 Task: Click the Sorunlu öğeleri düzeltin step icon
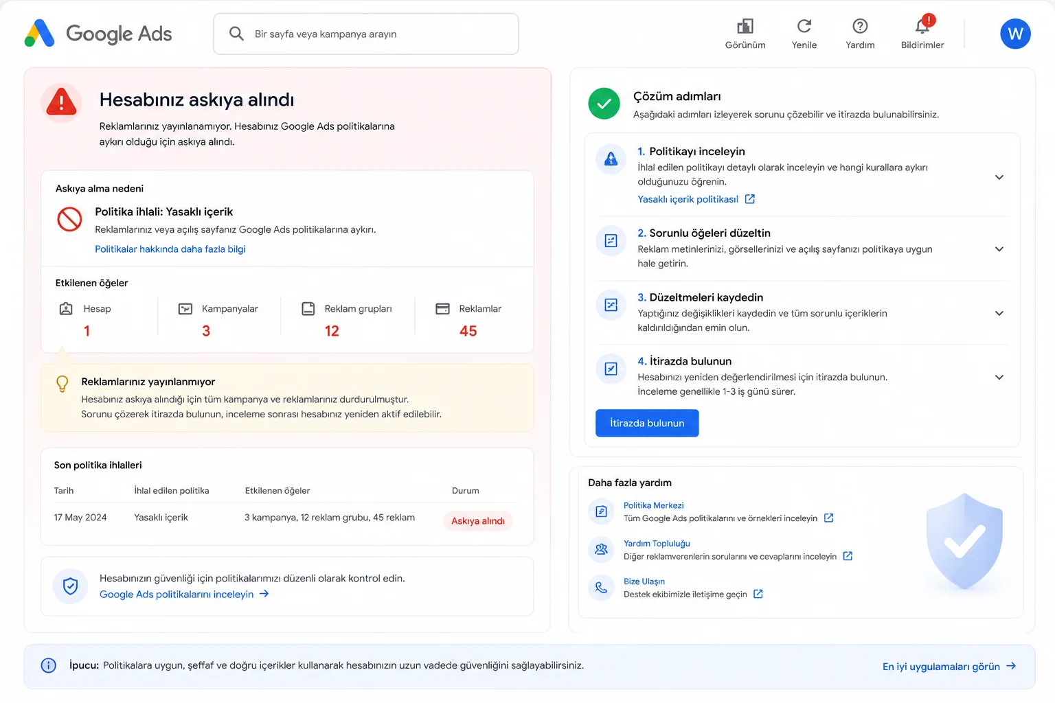tap(611, 241)
